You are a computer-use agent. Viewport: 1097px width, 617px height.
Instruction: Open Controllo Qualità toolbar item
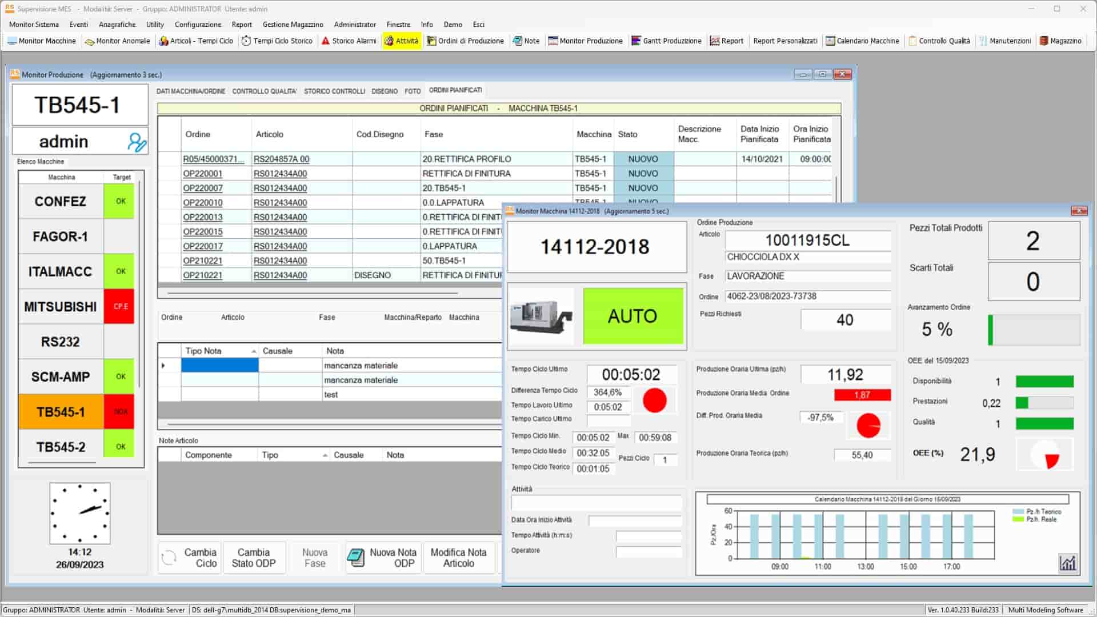pyautogui.click(x=939, y=41)
